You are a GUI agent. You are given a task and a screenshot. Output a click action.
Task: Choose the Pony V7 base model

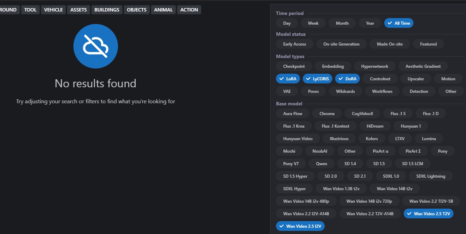pos(291,164)
